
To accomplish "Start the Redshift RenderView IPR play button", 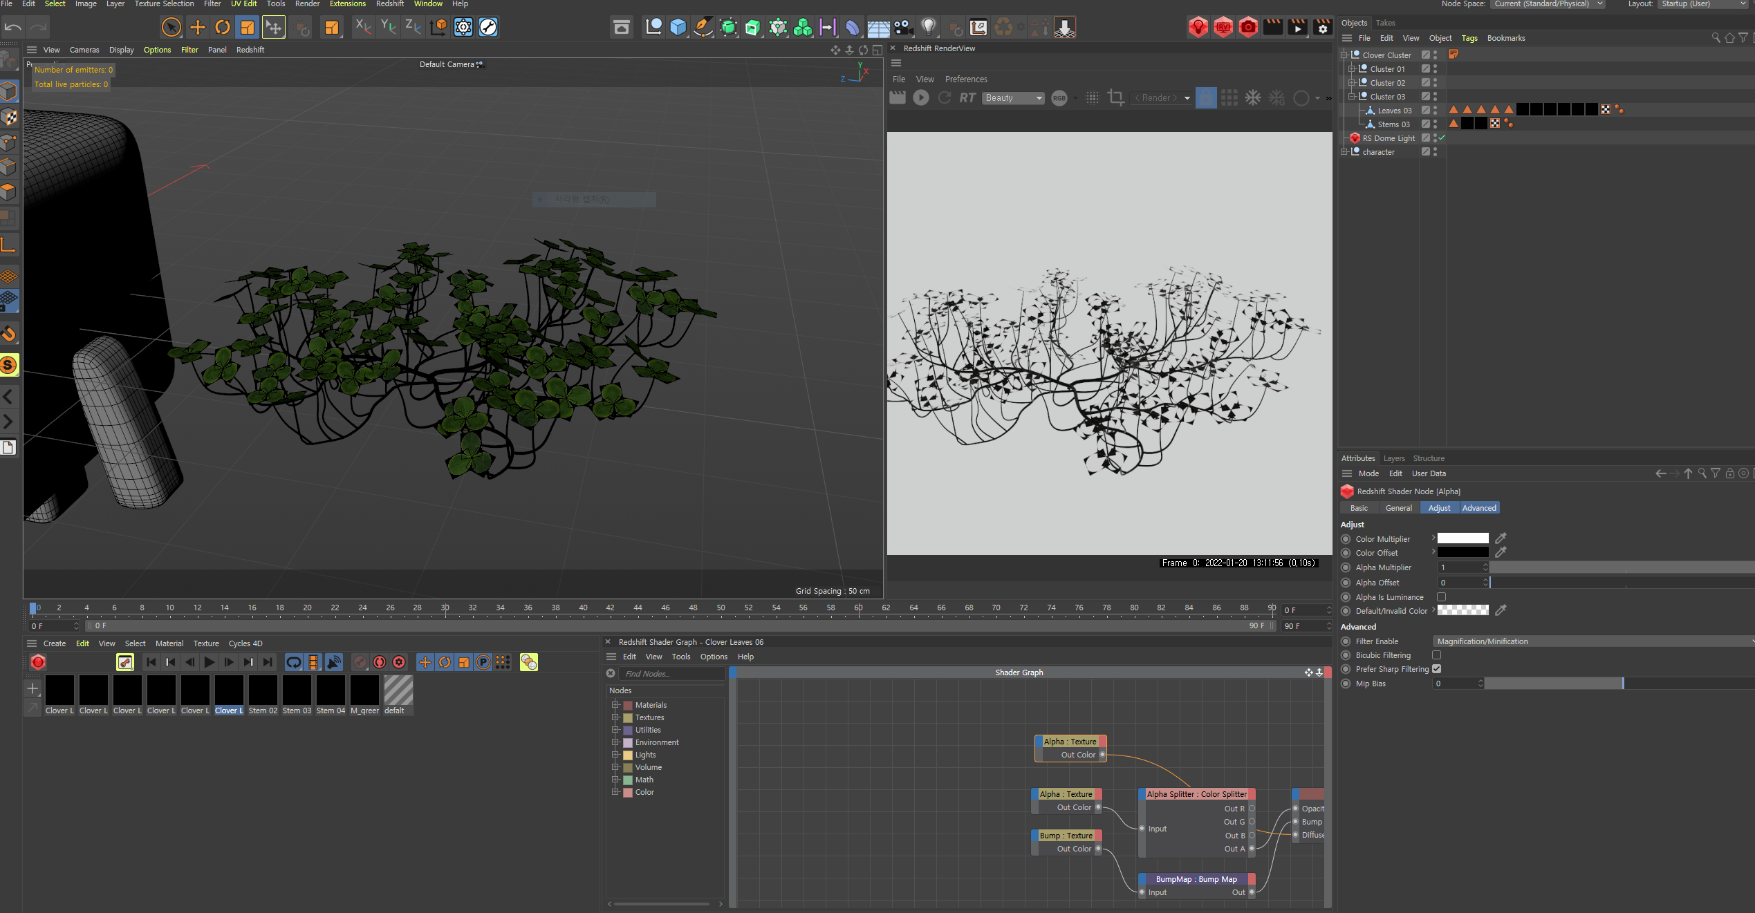I will coord(921,97).
